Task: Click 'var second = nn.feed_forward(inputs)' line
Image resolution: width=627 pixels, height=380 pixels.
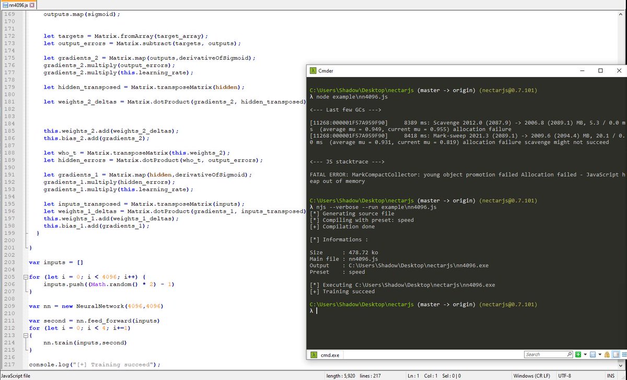Action: [94, 321]
